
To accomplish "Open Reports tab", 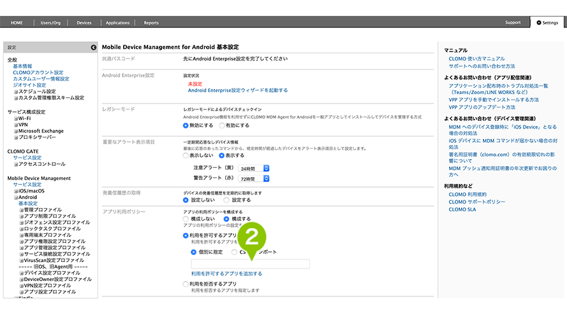I will coord(151,22).
